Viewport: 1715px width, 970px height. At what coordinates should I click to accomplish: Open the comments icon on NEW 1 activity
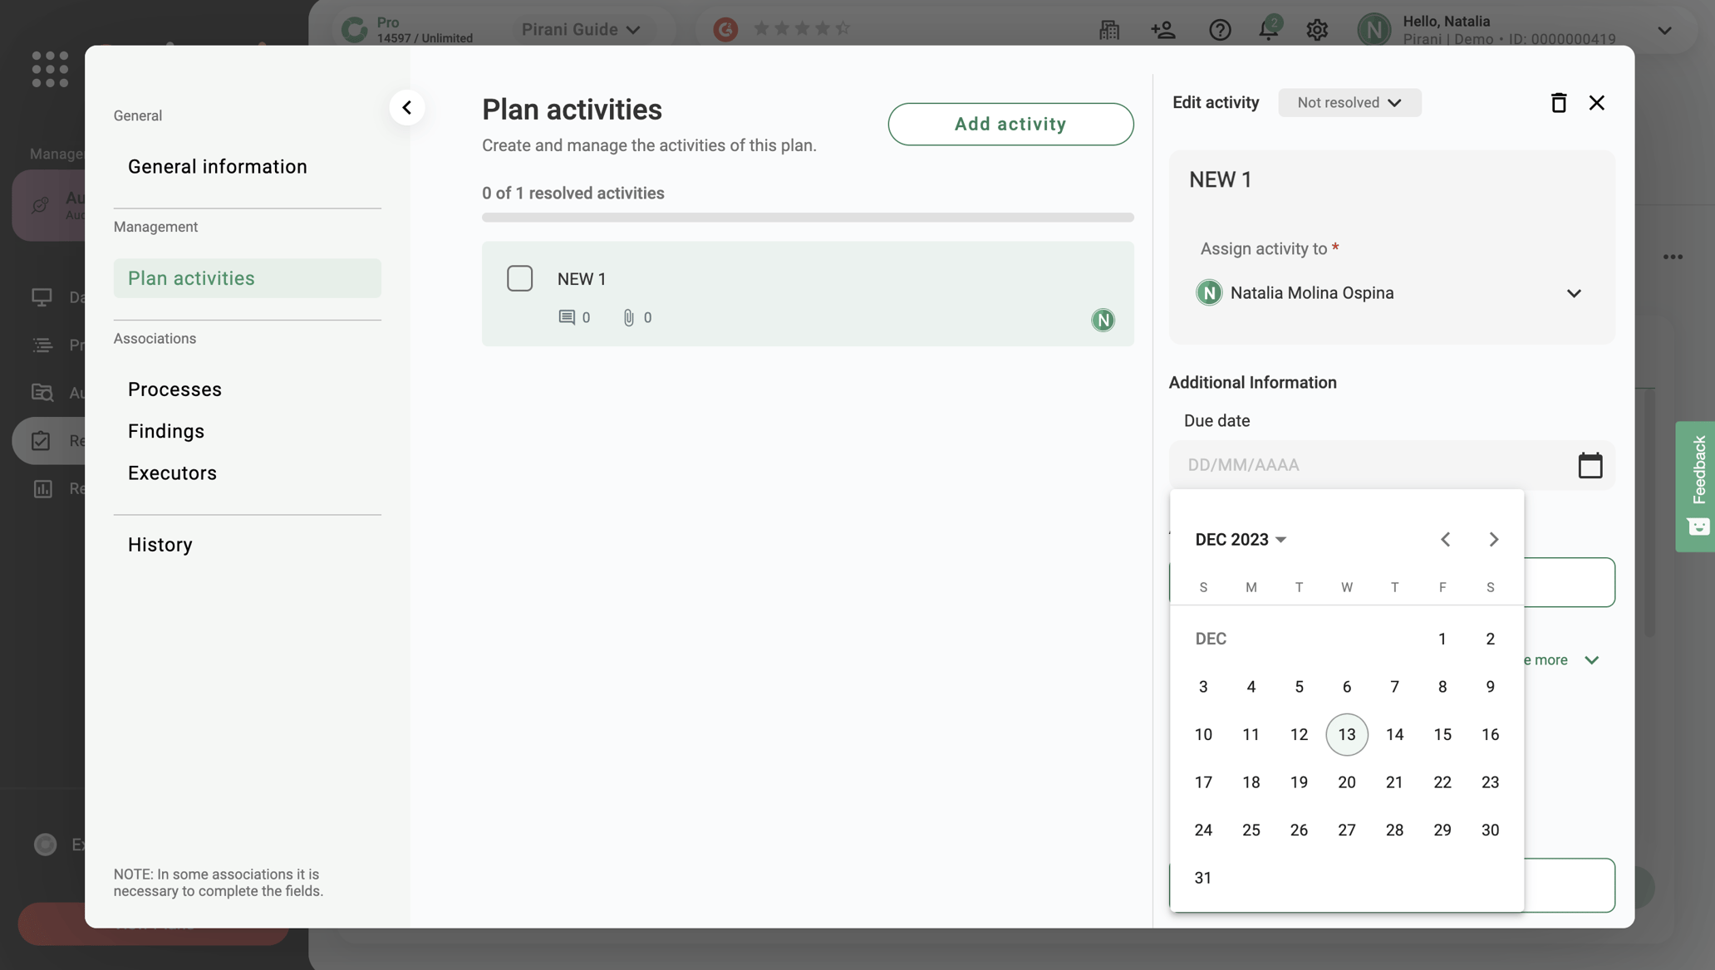569,316
